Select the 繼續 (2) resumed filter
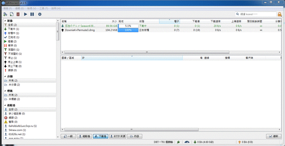Screen dimensions: 285x146 30,41
